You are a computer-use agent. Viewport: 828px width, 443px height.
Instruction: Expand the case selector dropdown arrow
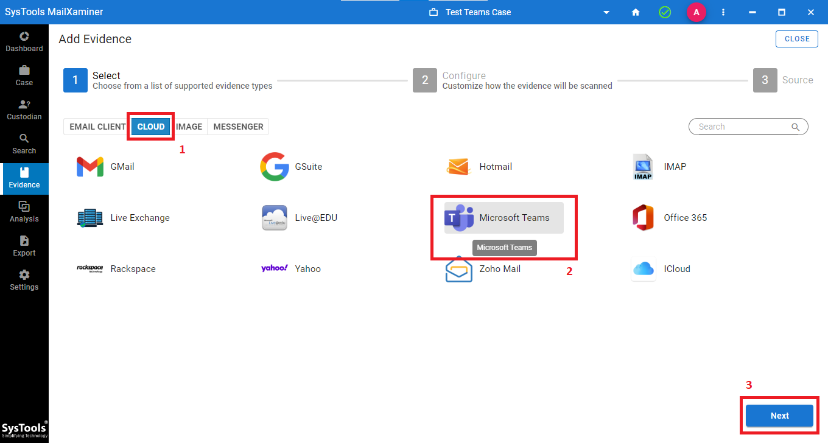(606, 12)
